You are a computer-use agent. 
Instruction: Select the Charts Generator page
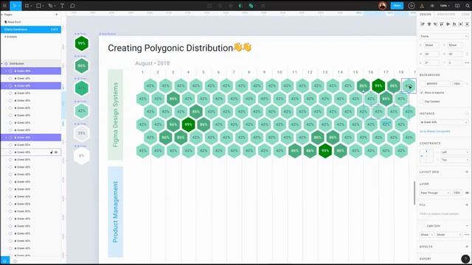(31, 29)
